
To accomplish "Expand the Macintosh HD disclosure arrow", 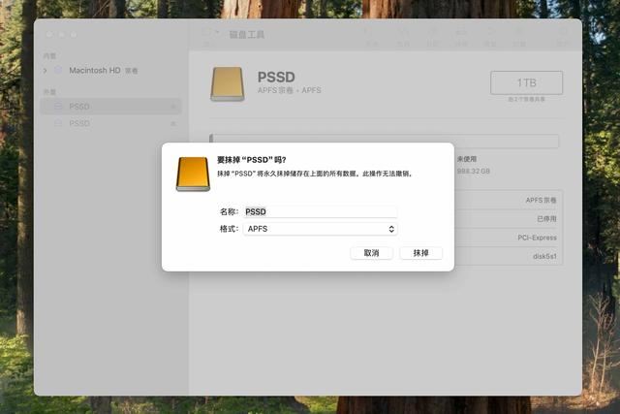I will (46, 71).
